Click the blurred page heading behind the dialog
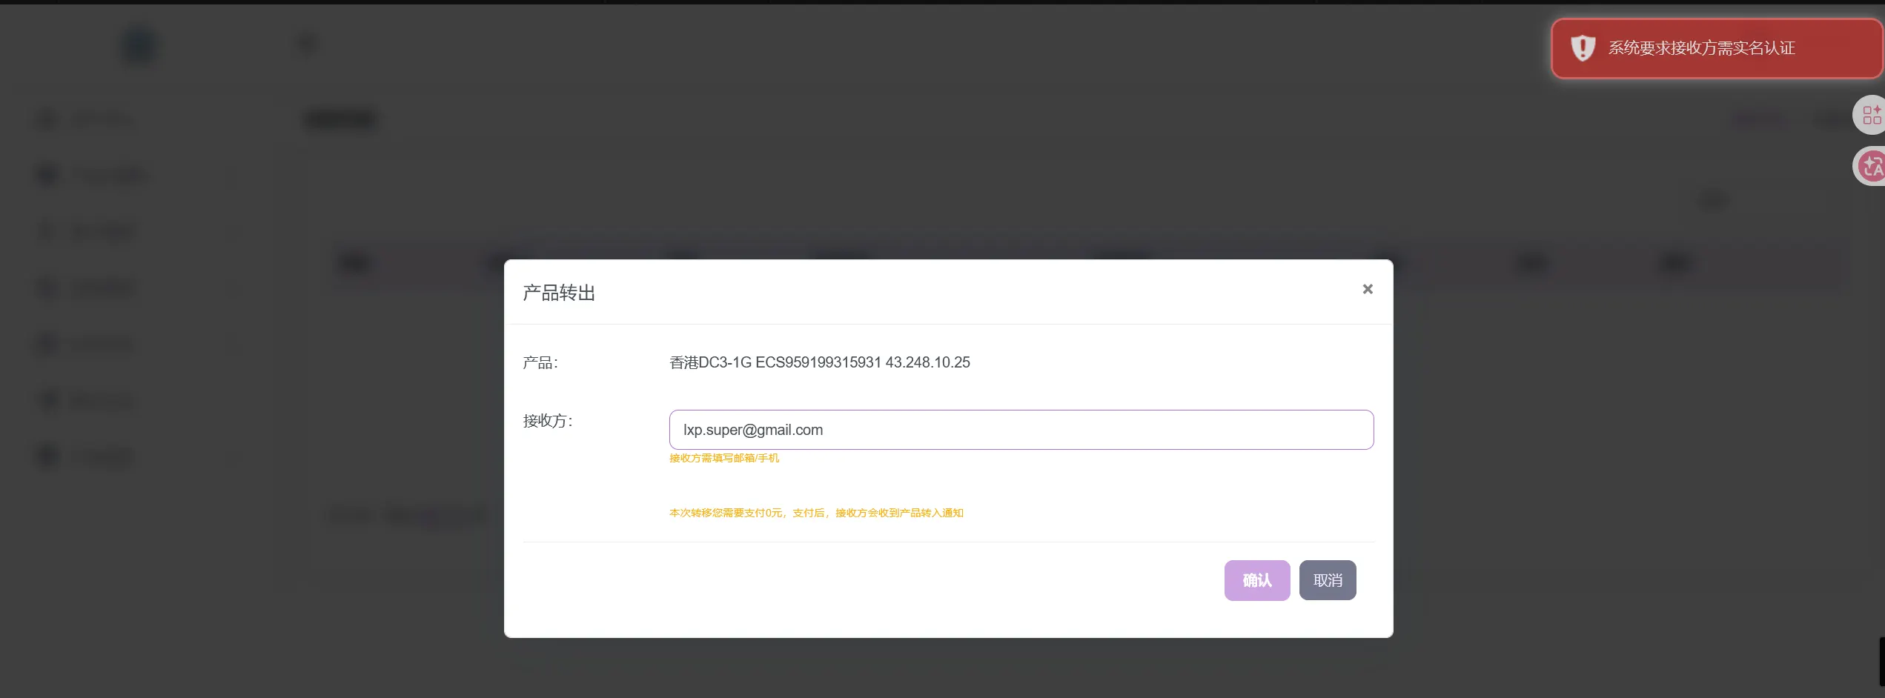 click(341, 119)
